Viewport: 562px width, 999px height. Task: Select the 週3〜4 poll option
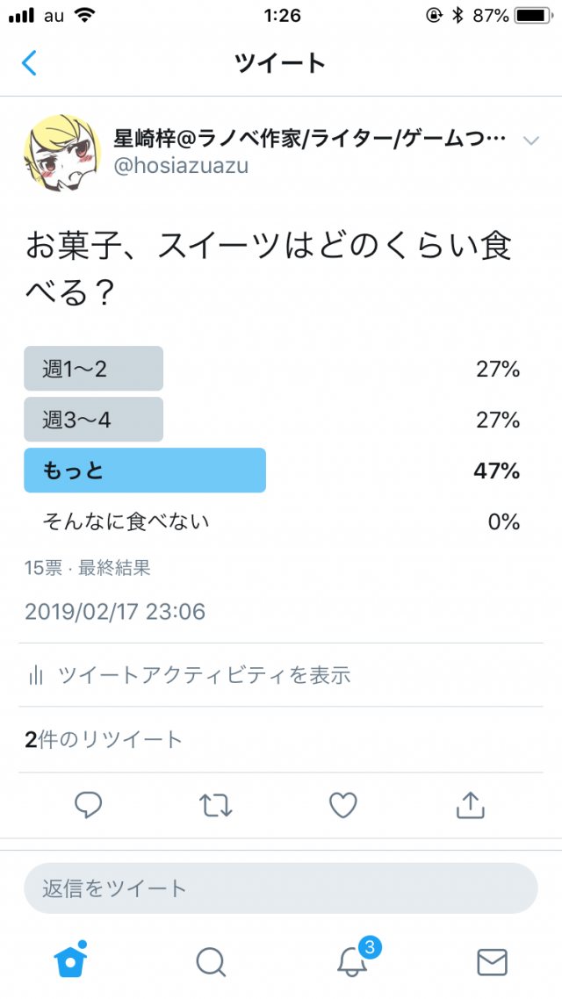pyautogui.click(x=94, y=420)
